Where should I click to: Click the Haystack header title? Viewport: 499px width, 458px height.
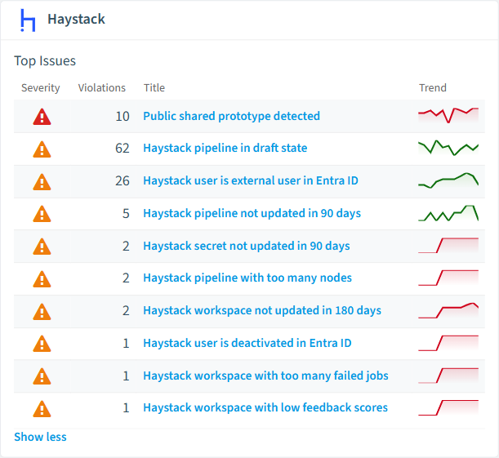(76, 19)
